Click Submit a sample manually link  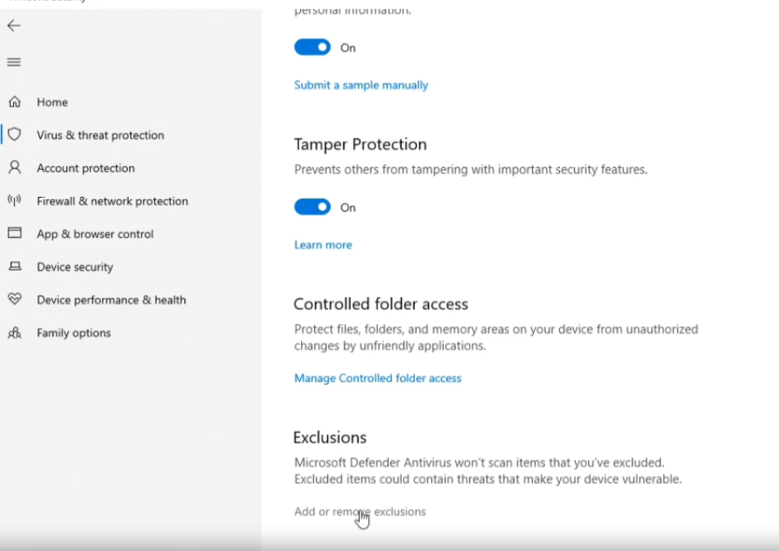361,85
